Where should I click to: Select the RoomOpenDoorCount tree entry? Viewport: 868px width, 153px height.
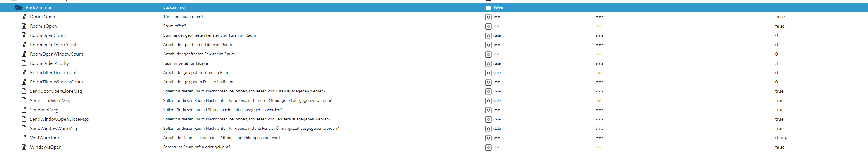(x=53, y=45)
